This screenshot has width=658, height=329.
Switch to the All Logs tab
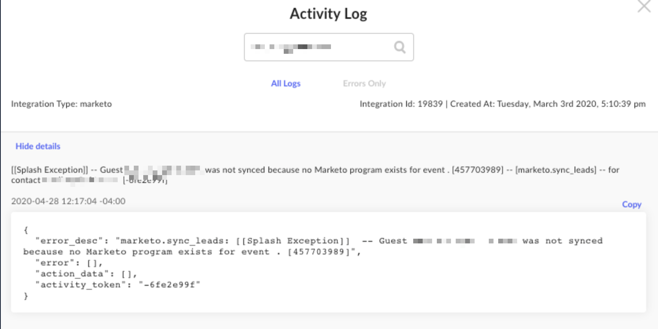tap(286, 83)
